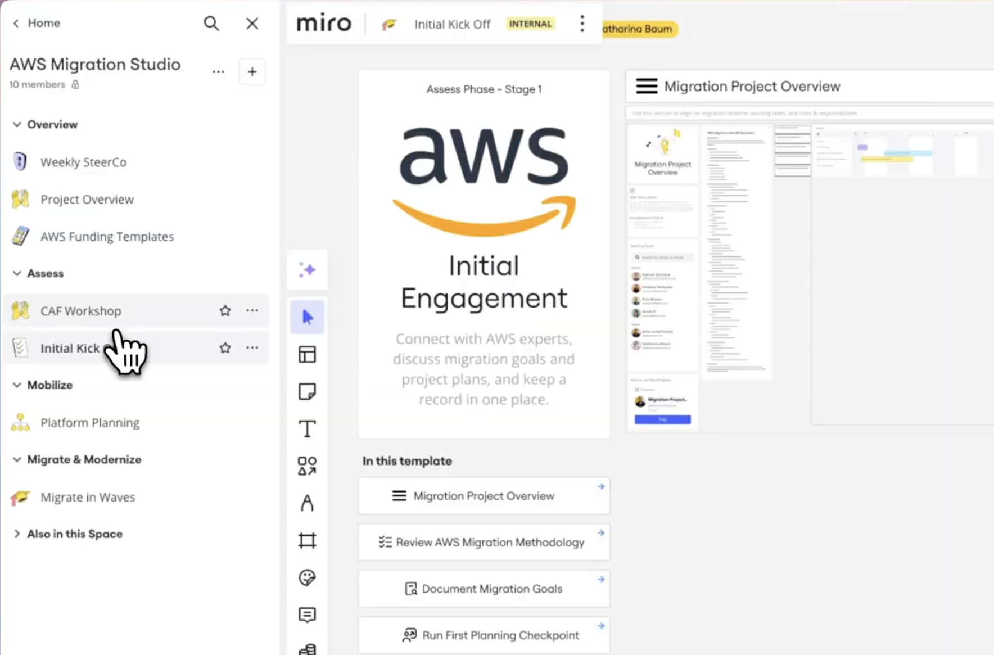The image size is (994, 655).
Task: Open the Shapes tool
Action: click(307, 466)
